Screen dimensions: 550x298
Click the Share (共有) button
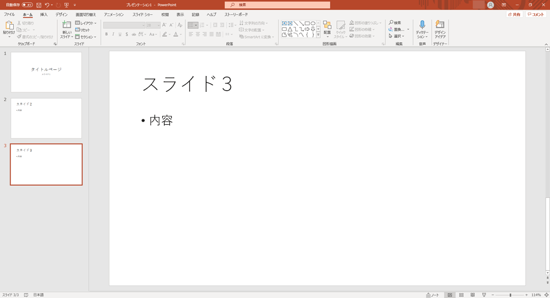pos(514,14)
